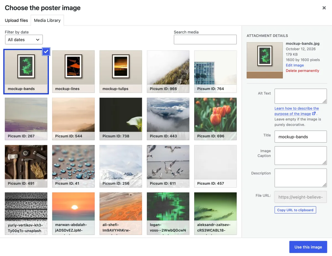The image size is (332, 256).
Task: Click the Search media field
Action: [x=205, y=40]
